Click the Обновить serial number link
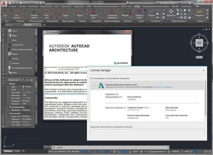213x155 pixels. click(145, 108)
